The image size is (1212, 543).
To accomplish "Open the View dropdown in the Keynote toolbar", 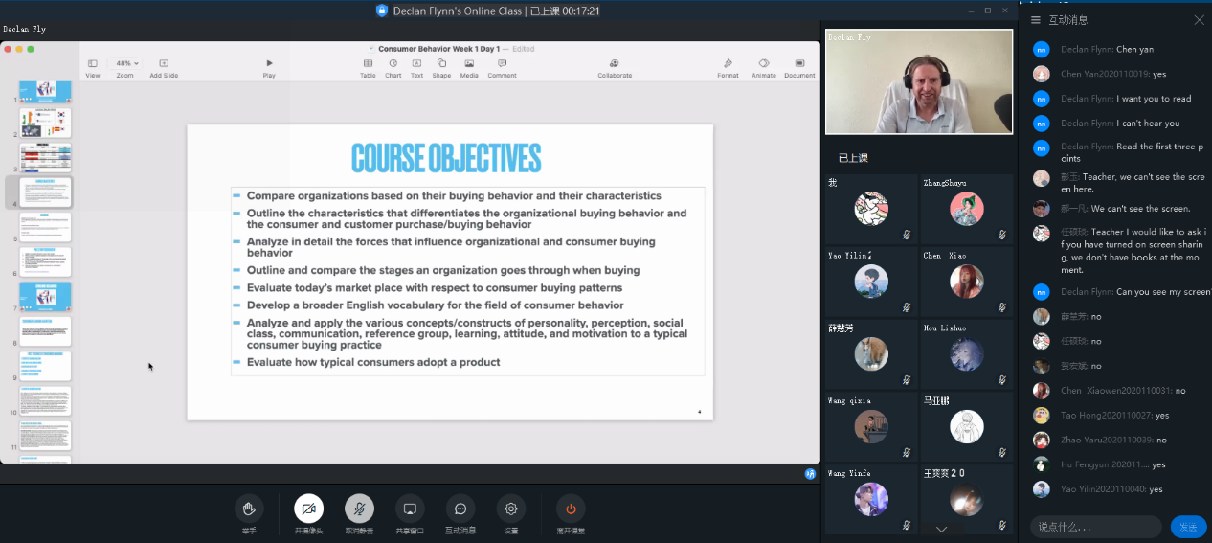I will tap(93, 63).
